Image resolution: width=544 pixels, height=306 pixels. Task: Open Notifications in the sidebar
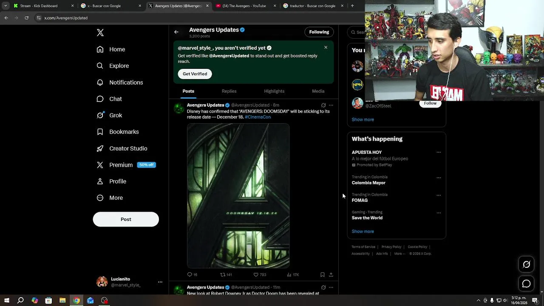[x=120, y=82]
